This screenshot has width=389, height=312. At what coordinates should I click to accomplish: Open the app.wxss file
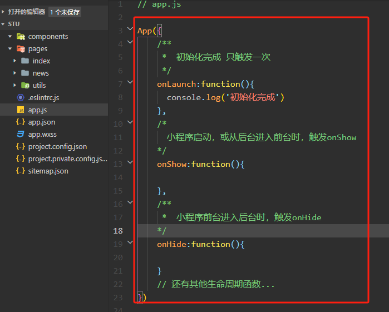(42, 135)
